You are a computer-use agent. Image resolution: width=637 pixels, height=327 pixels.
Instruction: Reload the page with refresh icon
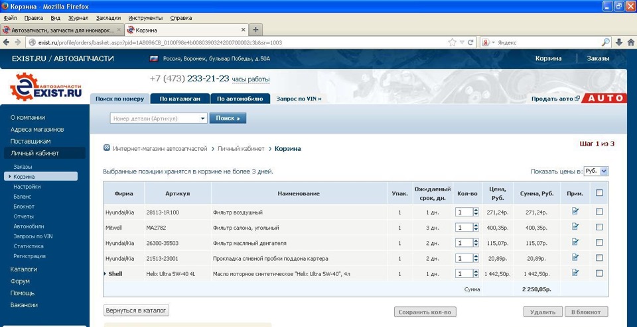[x=470, y=42]
